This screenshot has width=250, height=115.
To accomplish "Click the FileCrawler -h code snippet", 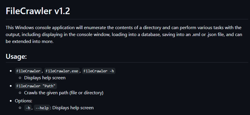I will 99,71.
